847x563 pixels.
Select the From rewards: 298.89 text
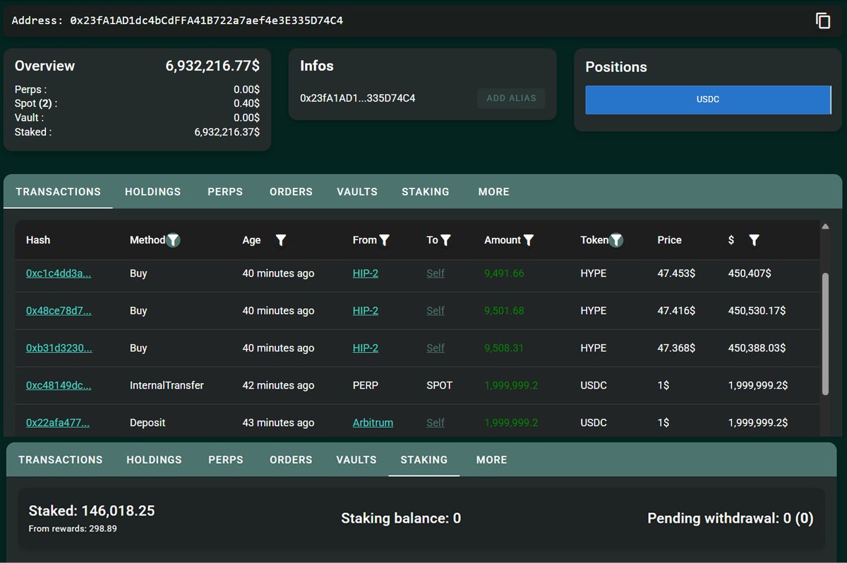pos(73,528)
